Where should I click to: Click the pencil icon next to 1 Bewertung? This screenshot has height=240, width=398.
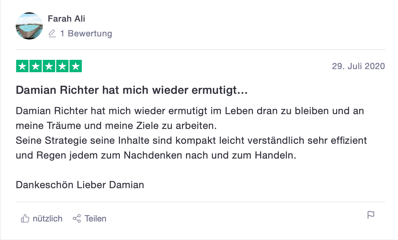(x=52, y=33)
